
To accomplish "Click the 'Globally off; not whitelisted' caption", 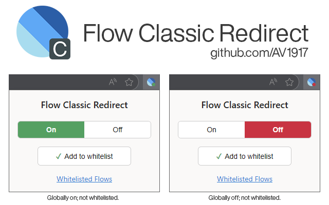I will [x=245, y=197].
